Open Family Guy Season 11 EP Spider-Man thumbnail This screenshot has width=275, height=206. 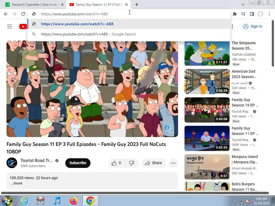tap(207, 138)
